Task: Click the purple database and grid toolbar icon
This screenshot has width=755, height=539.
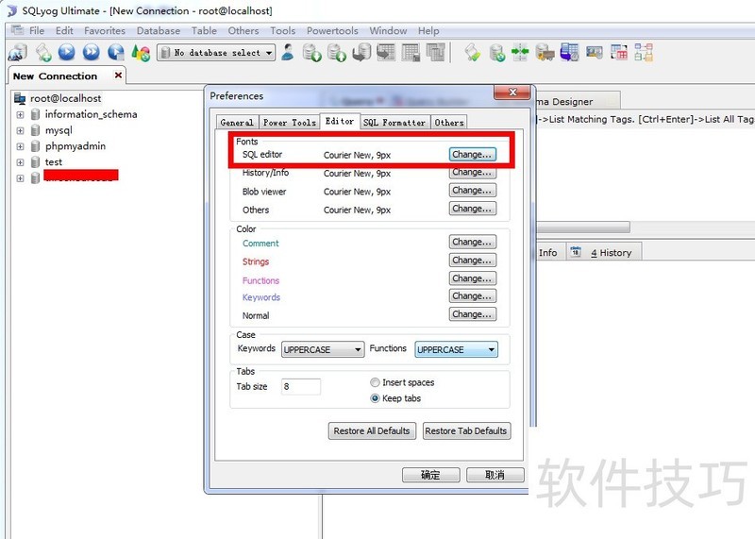Action: click(x=570, y=52)
